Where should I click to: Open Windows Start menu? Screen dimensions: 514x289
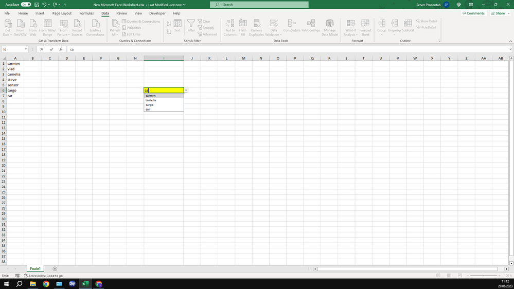pos(6,284)
